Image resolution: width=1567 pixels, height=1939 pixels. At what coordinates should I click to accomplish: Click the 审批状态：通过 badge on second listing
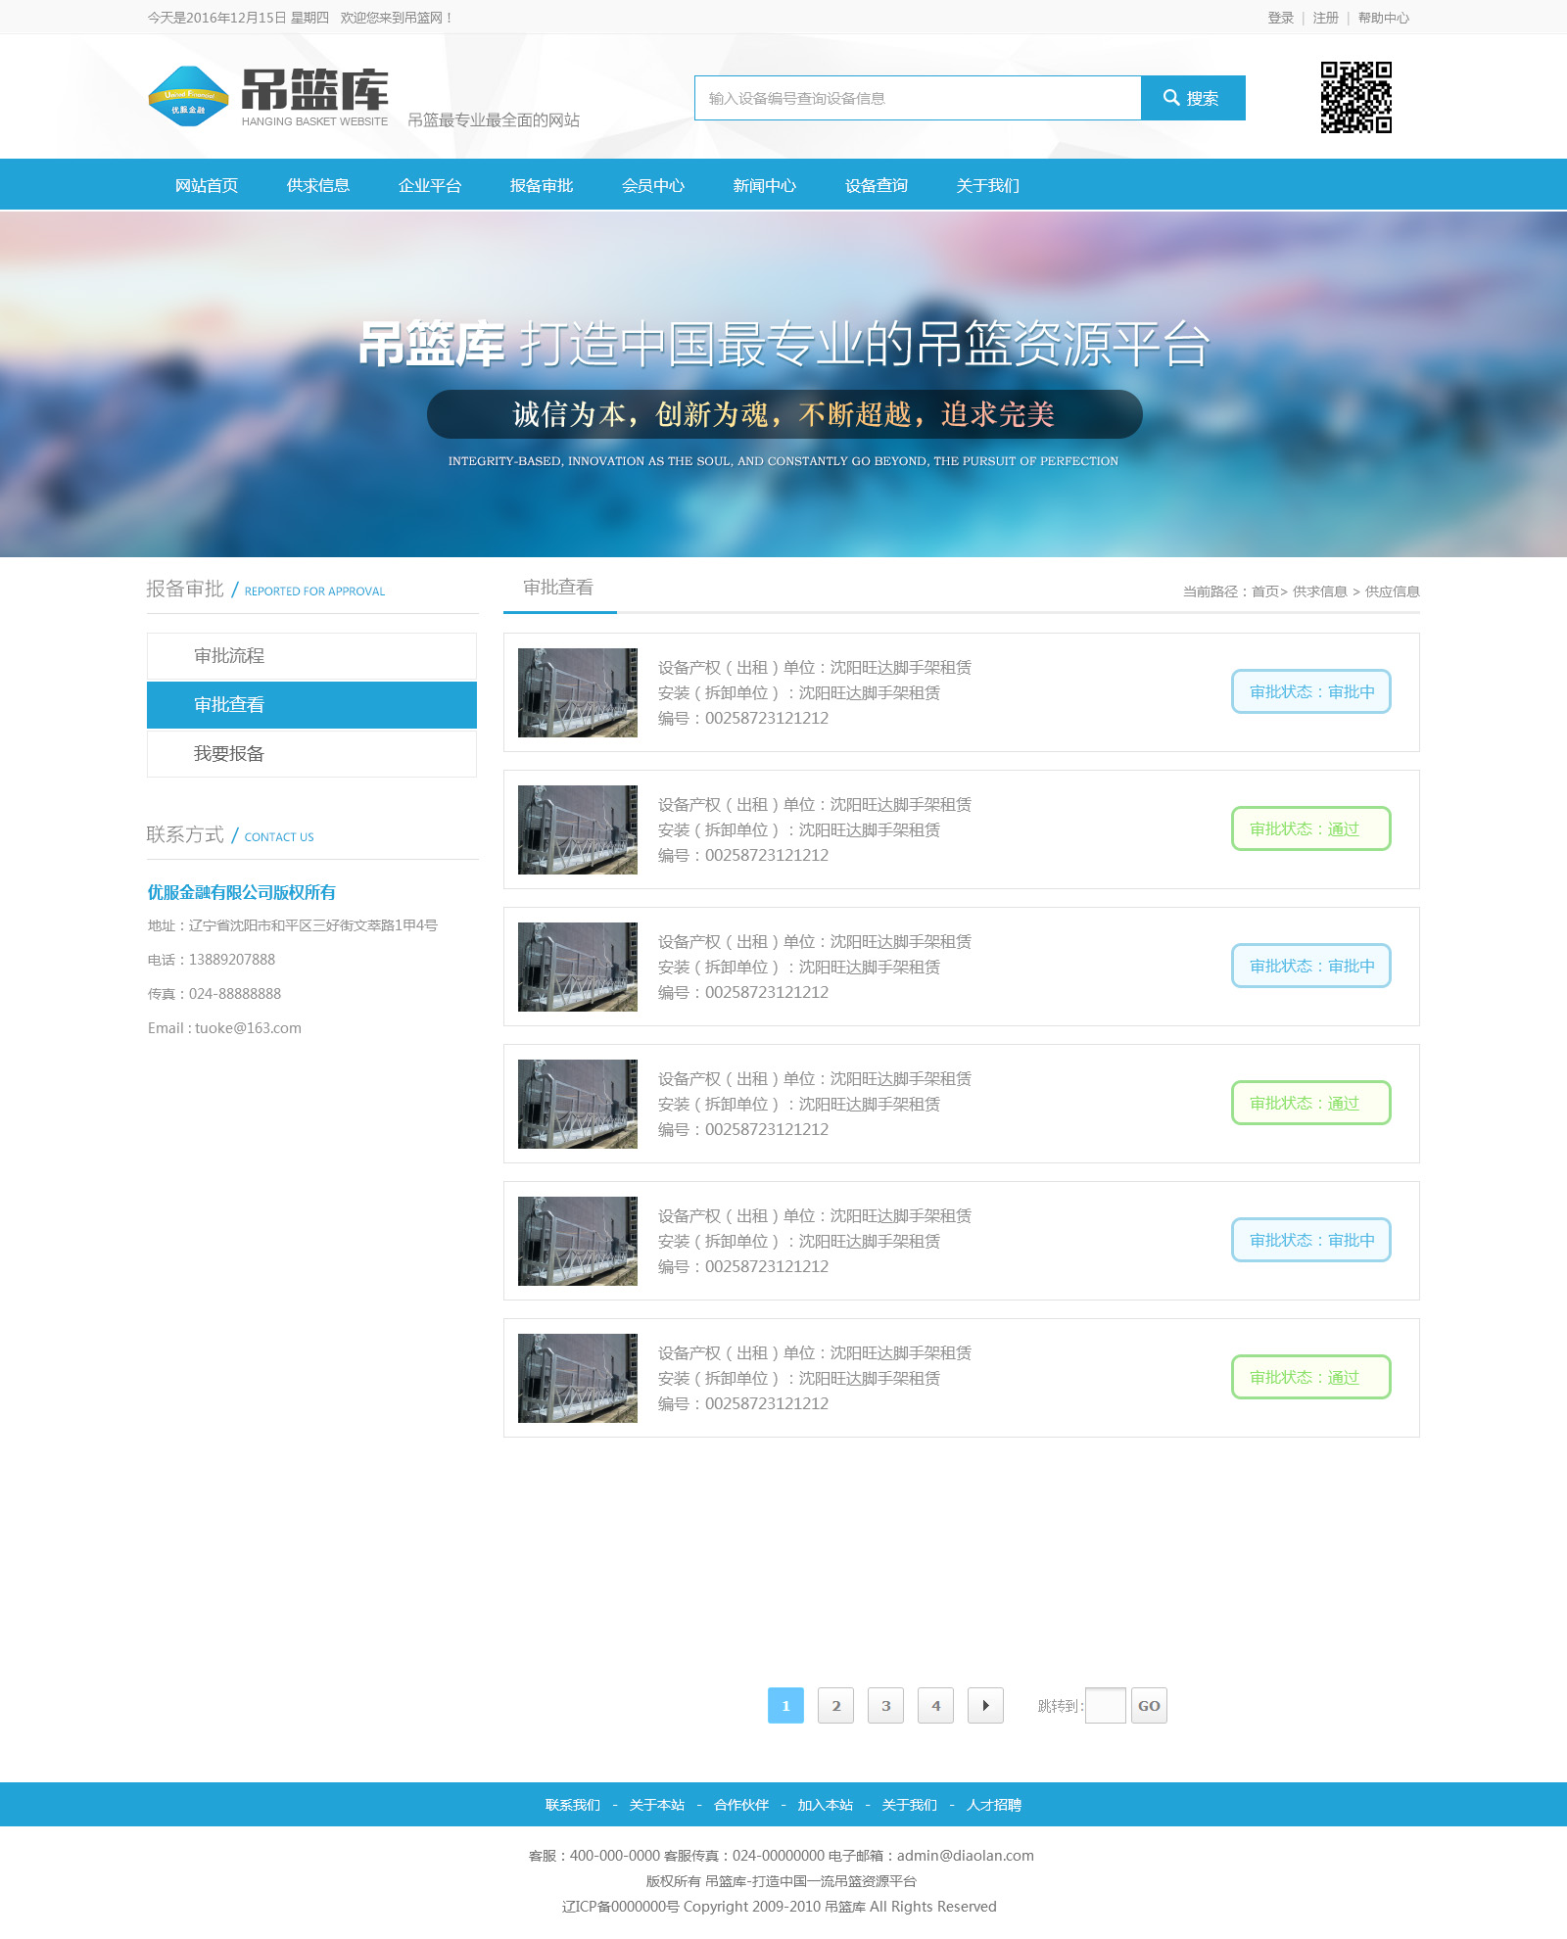[1310, 828]
